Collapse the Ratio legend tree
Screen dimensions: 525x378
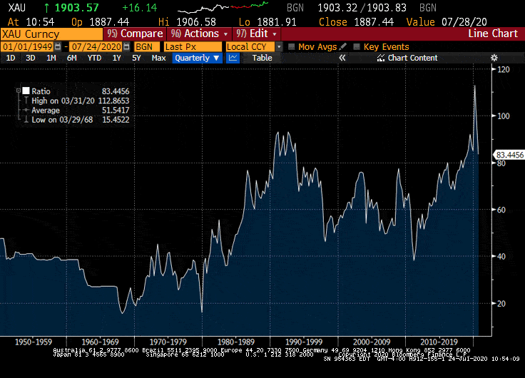click(x=19, y=91)
